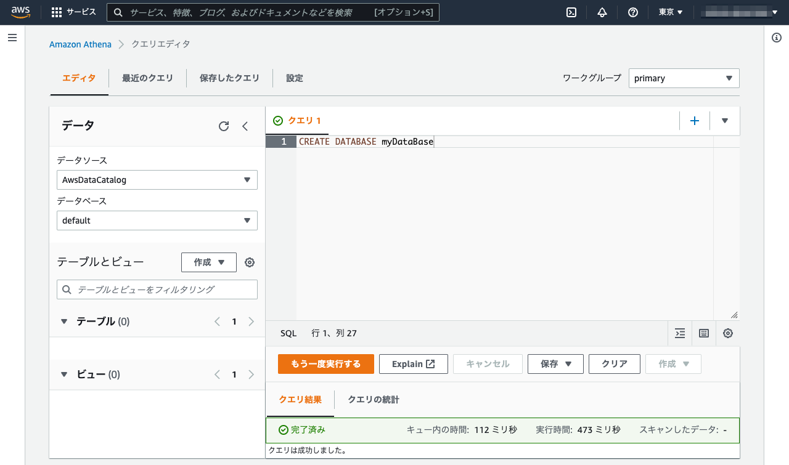Focus the AWS services search box

point(273,12)
